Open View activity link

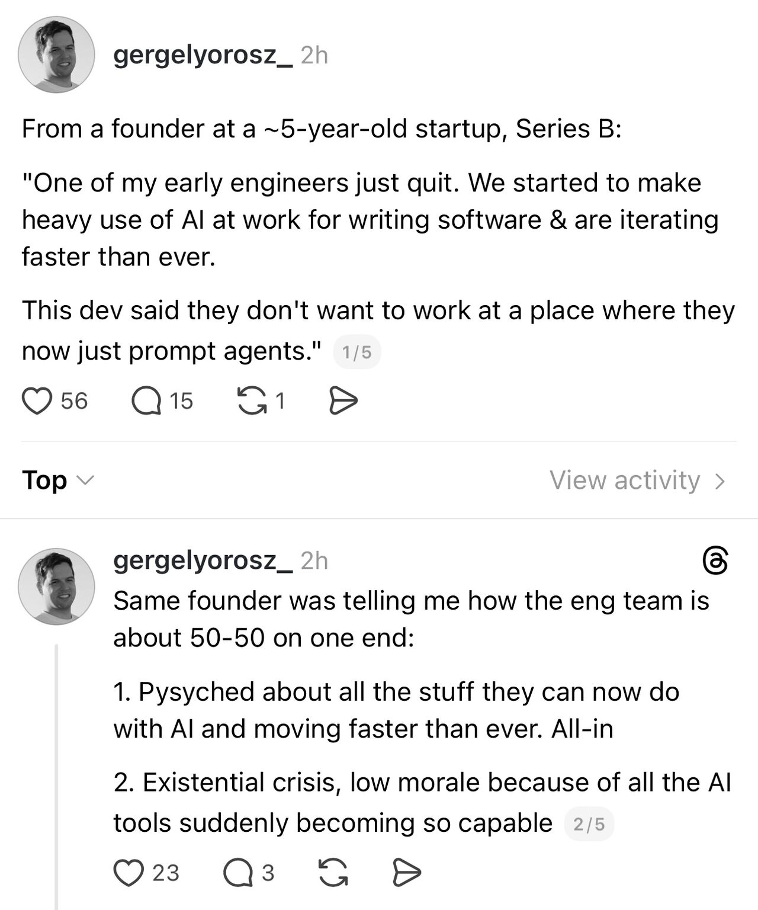[x=625, y=480]
